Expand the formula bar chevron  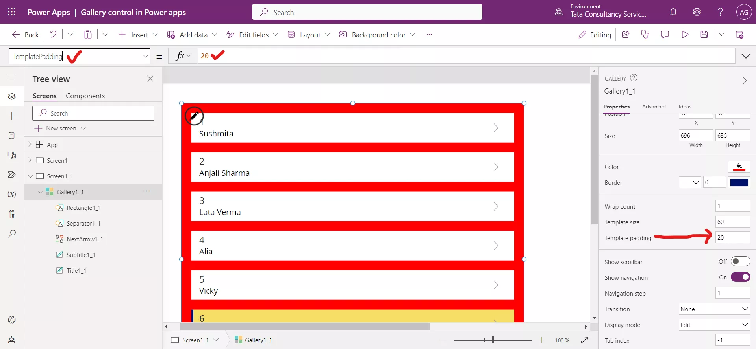click(x=746, y=56)
